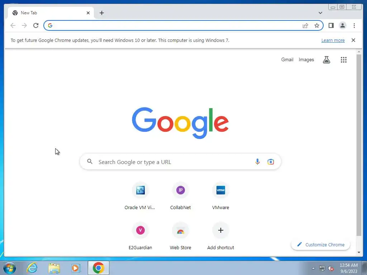Close the New Tab tab

point(88,13)
